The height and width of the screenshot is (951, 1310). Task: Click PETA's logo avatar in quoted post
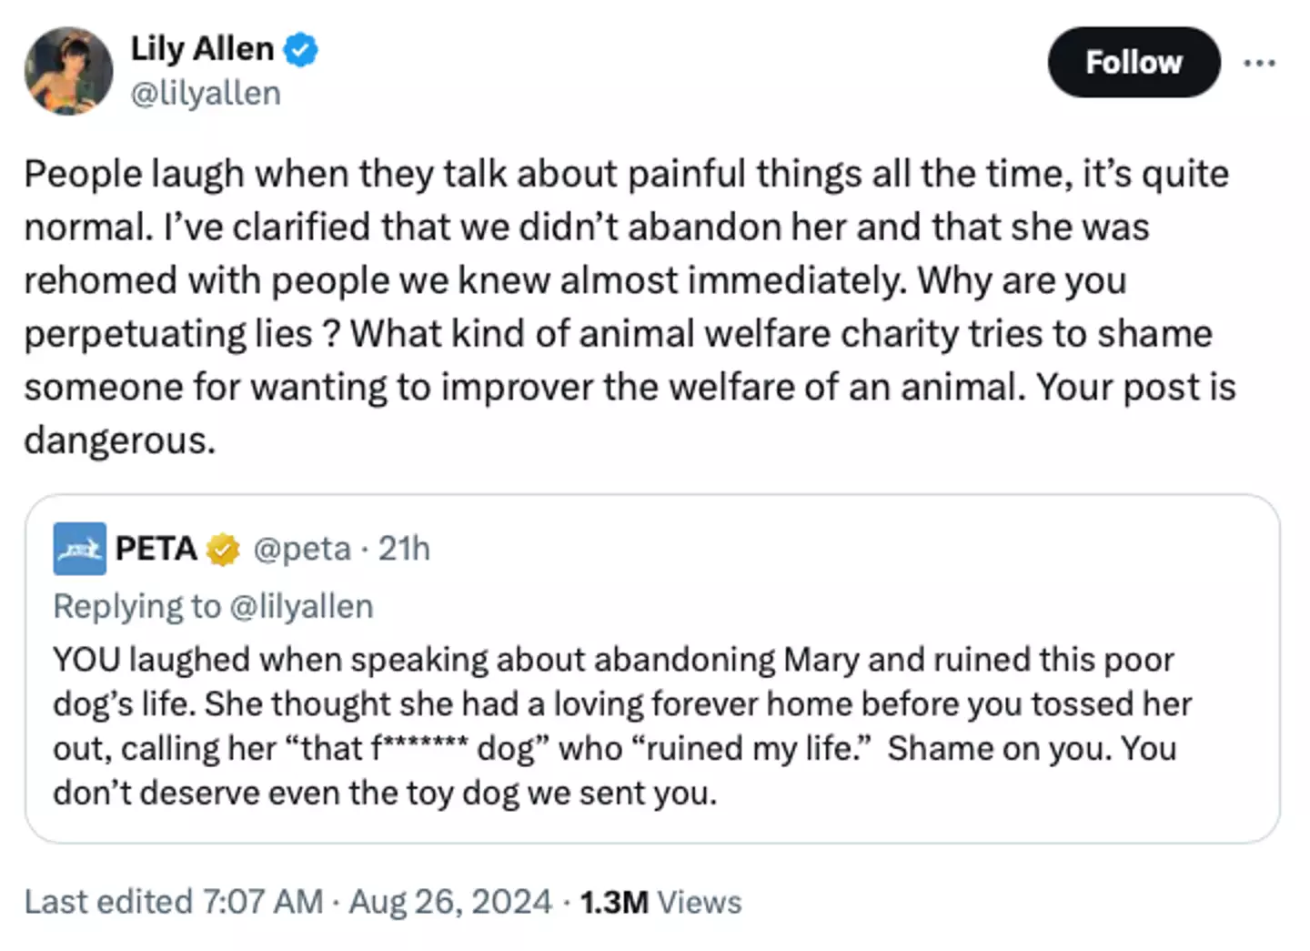(x=79, y=549)
